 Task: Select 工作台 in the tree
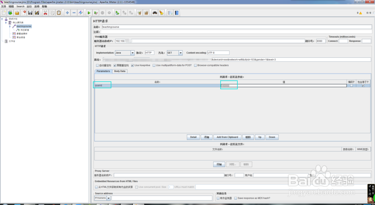[x=12, y=41]
